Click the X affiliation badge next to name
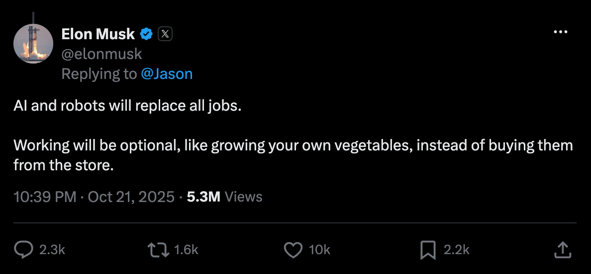The width and height of the screenshot is (591, 274). (165, 34)
